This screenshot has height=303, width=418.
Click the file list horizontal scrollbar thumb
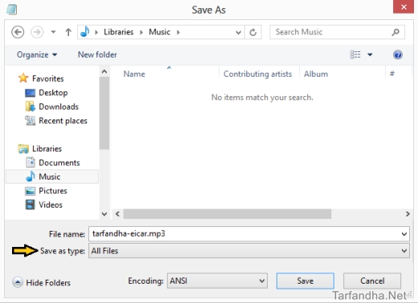coord(227,214)
